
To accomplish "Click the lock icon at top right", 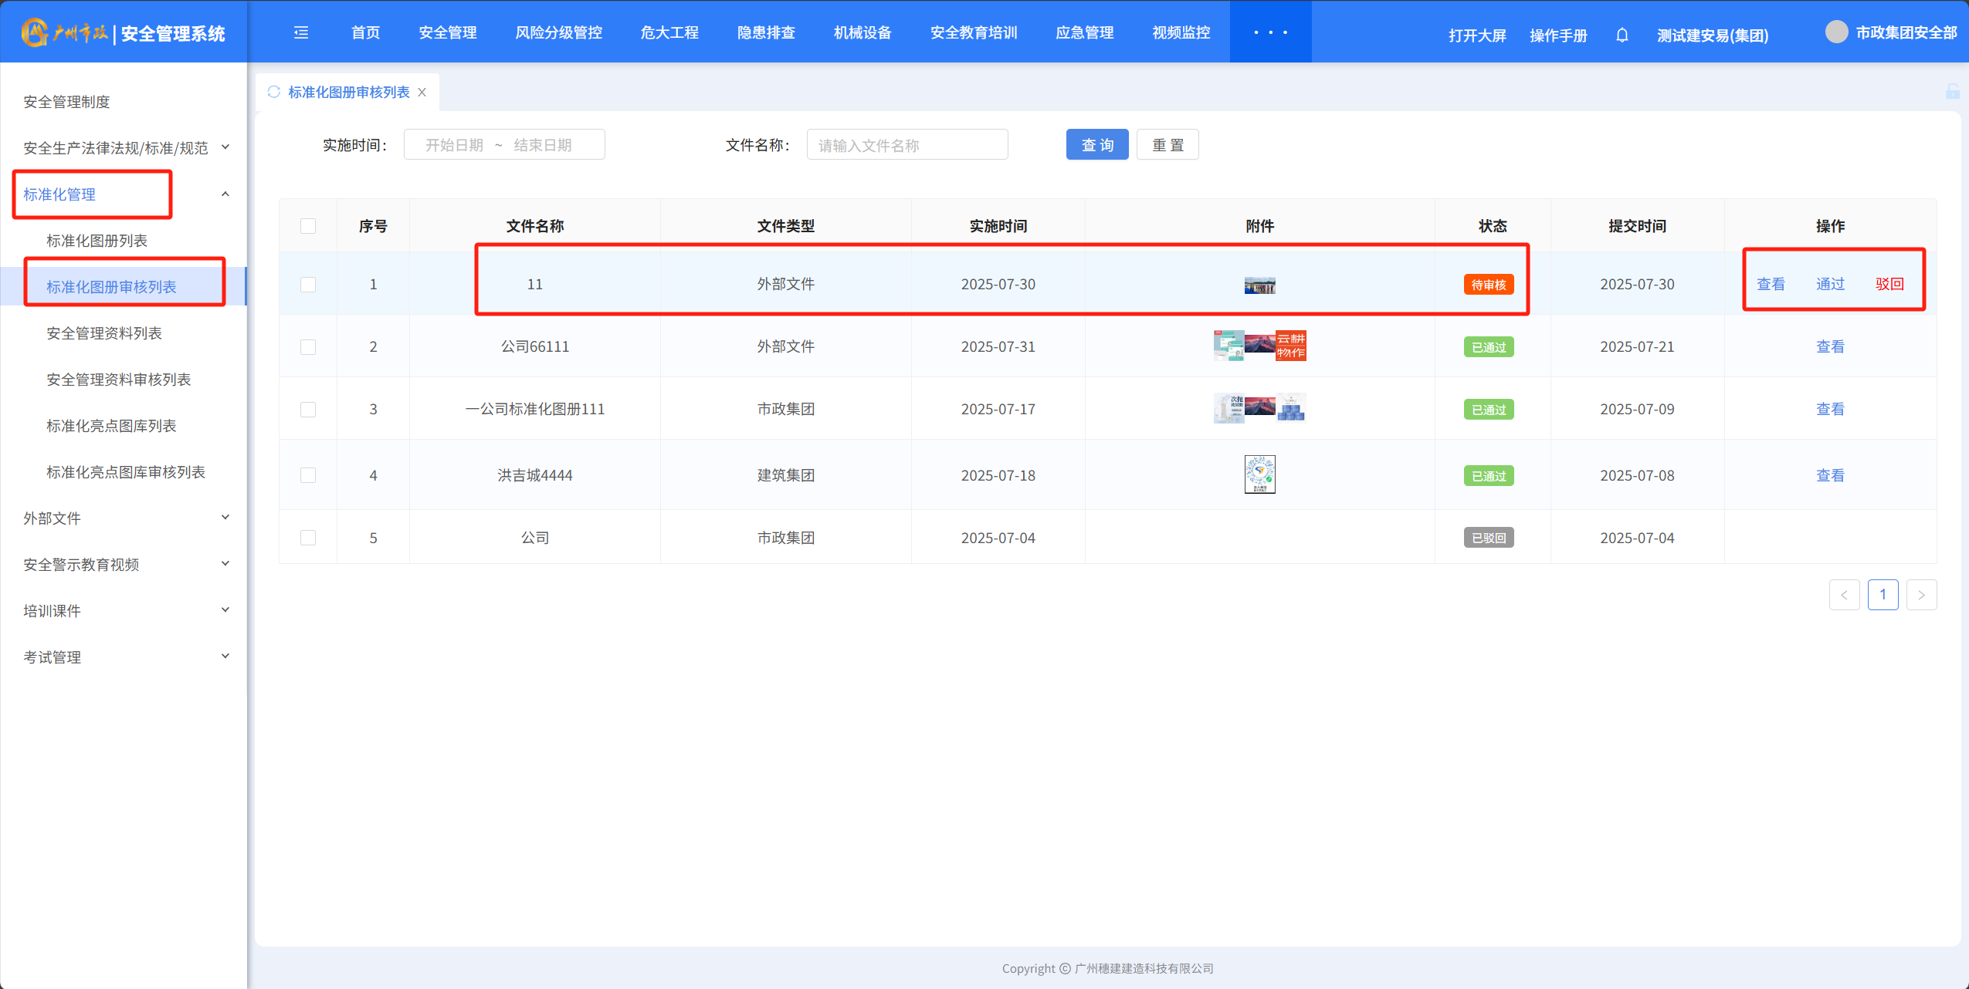I will click(x=1952, y=92).
